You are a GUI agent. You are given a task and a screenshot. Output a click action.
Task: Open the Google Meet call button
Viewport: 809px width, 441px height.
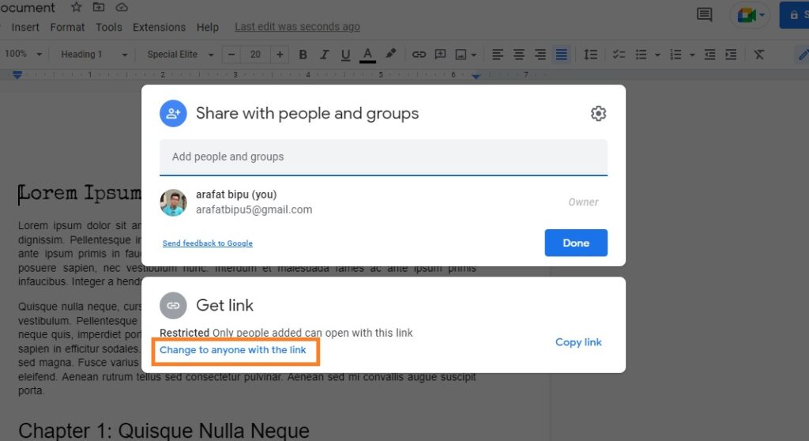click(x=750, y=15)
